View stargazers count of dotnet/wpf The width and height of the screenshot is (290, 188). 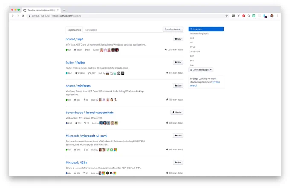point(78,50)
